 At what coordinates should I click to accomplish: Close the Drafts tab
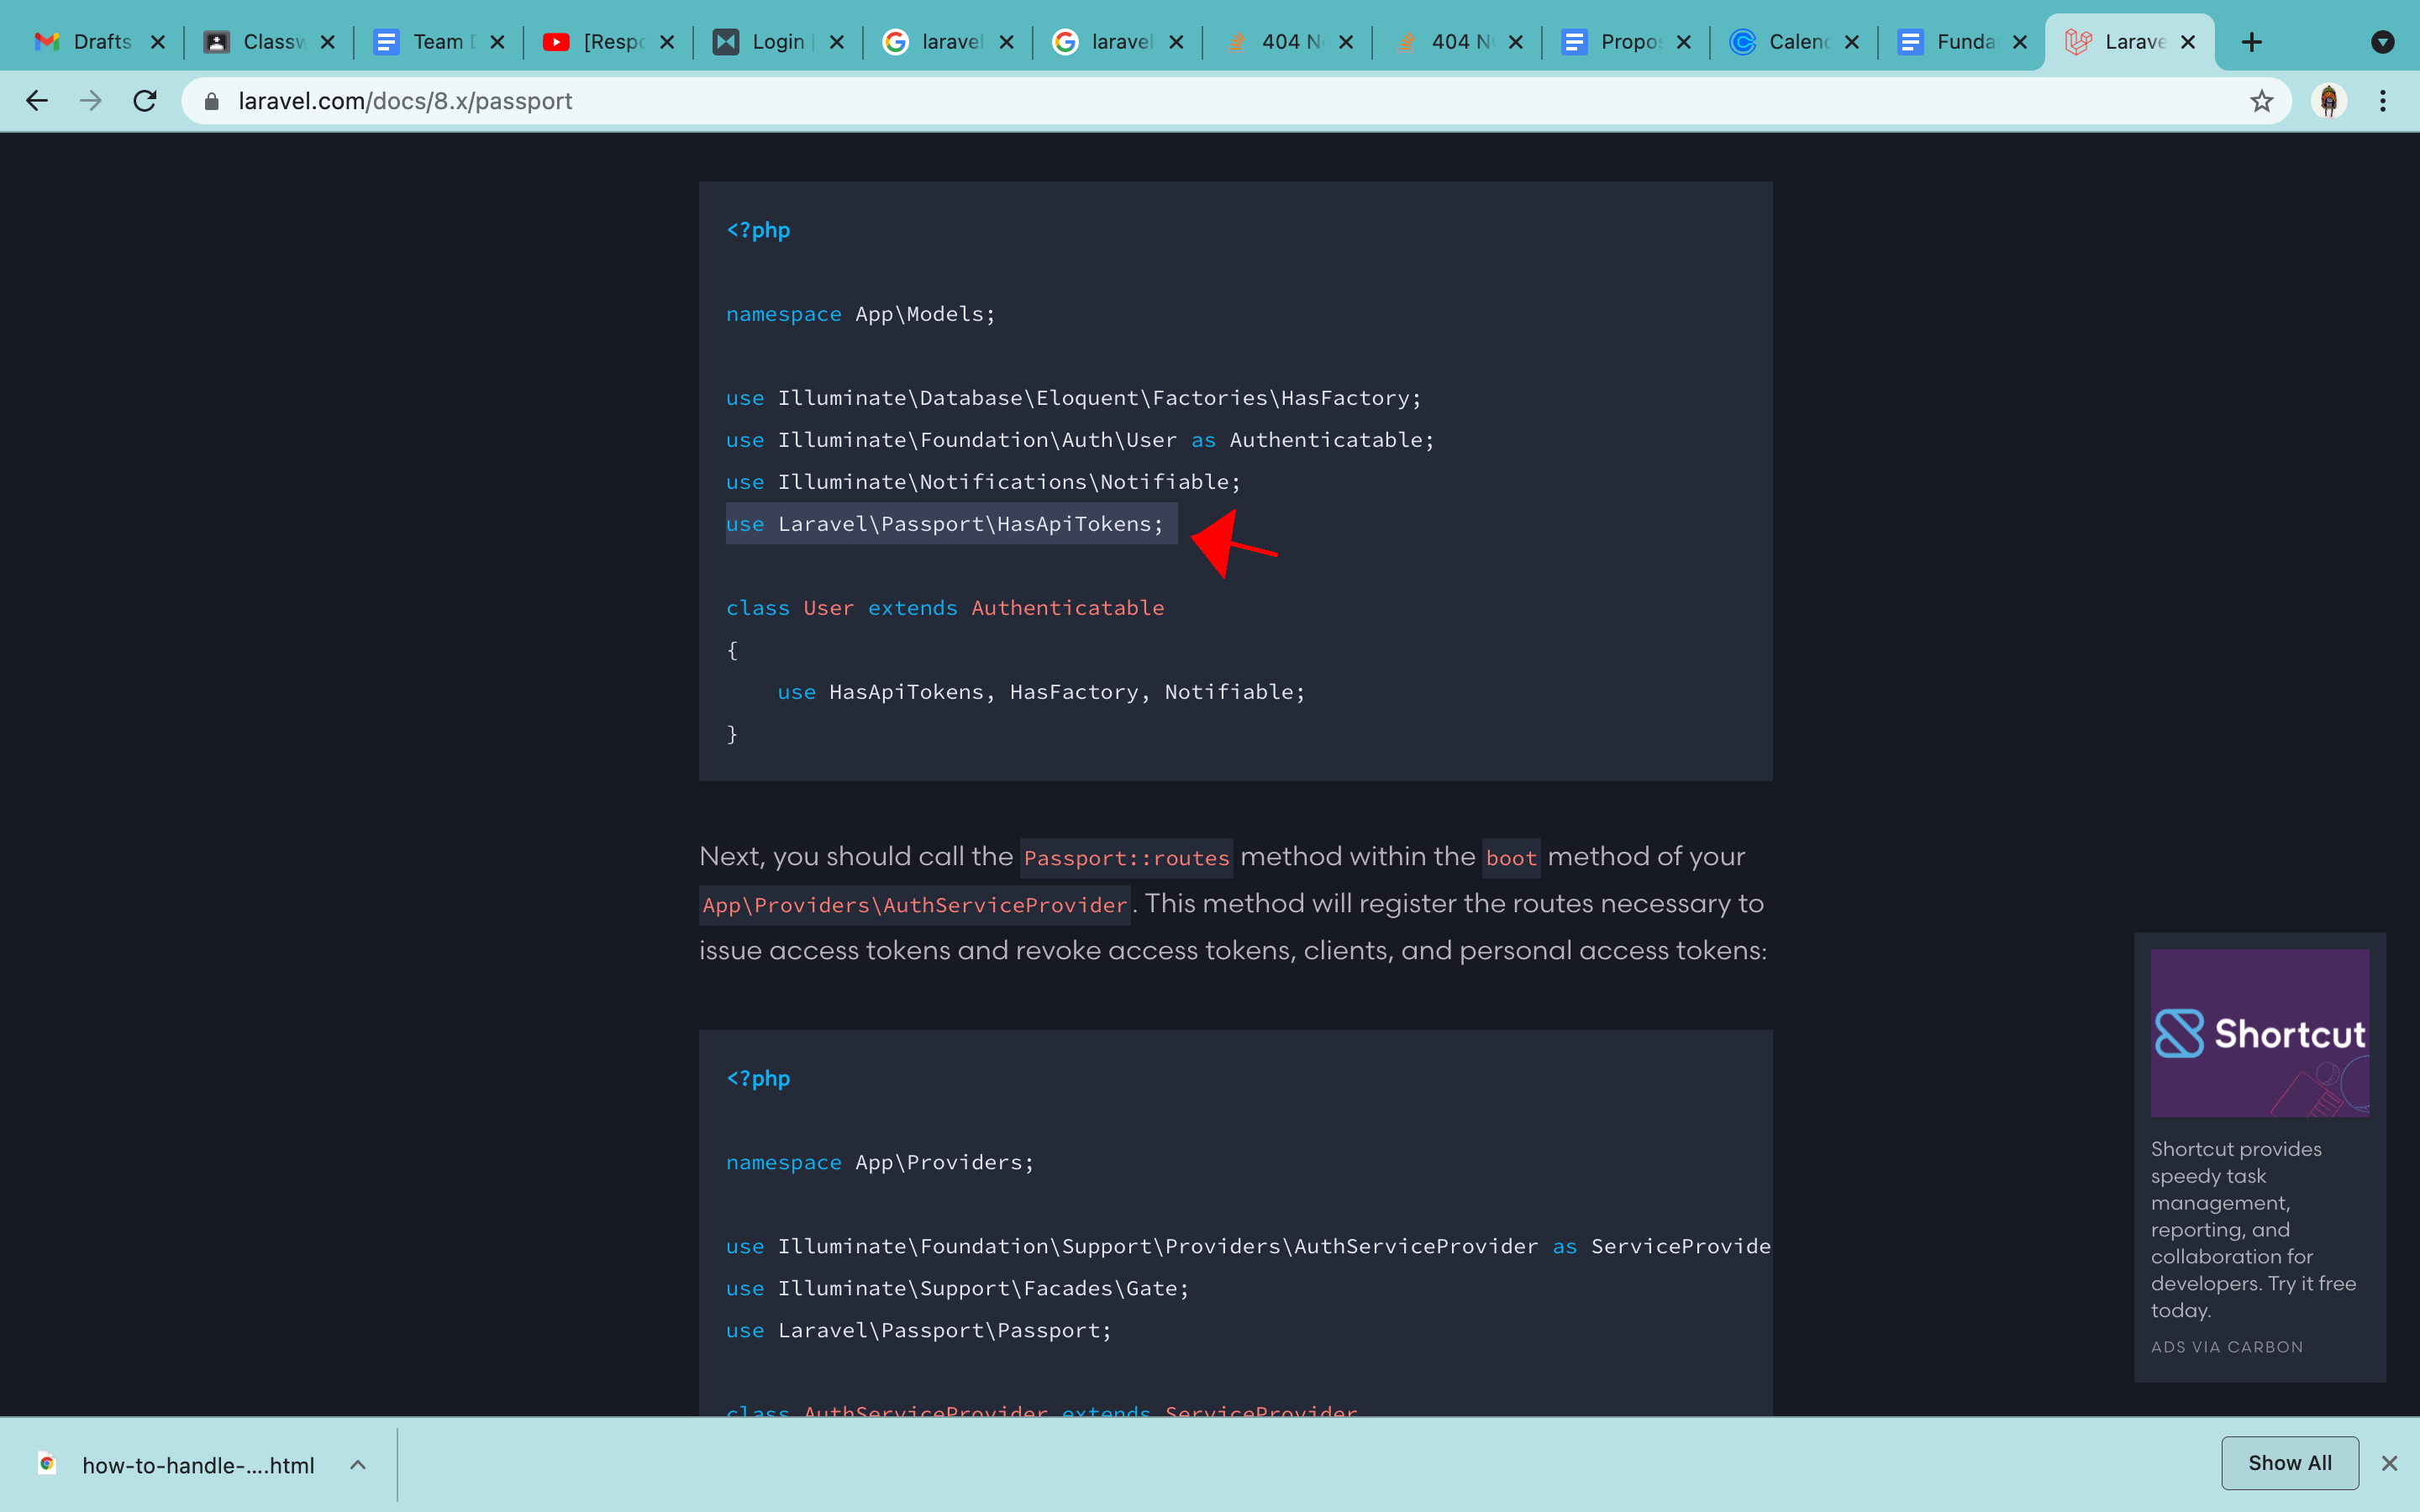click(157, 42)
